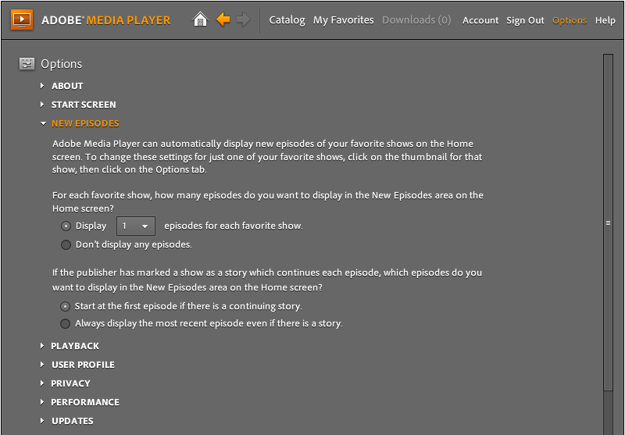The height and width of the screenshot is (435, 625).
Task: Select Display episodes for each favorite show
Action: click(66, 226)
